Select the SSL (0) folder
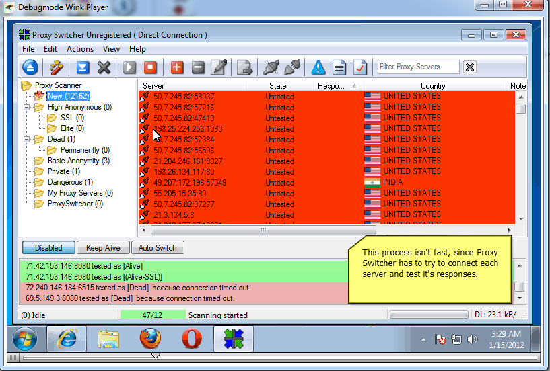Viewport: 550px width, 371px height. (72, 118)
